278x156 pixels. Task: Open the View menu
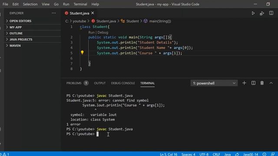[46, 4]
